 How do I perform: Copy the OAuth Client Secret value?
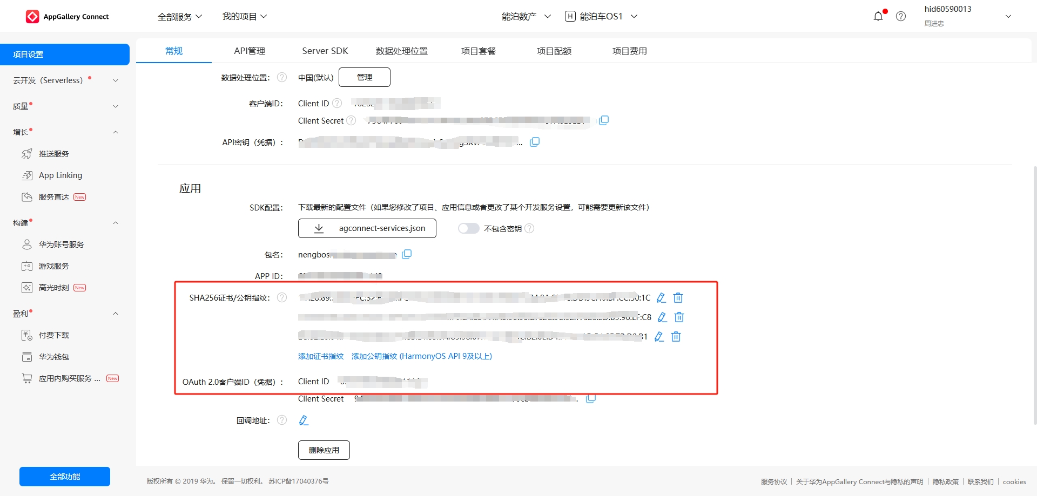pyautogui.click(x=591, y=399)
